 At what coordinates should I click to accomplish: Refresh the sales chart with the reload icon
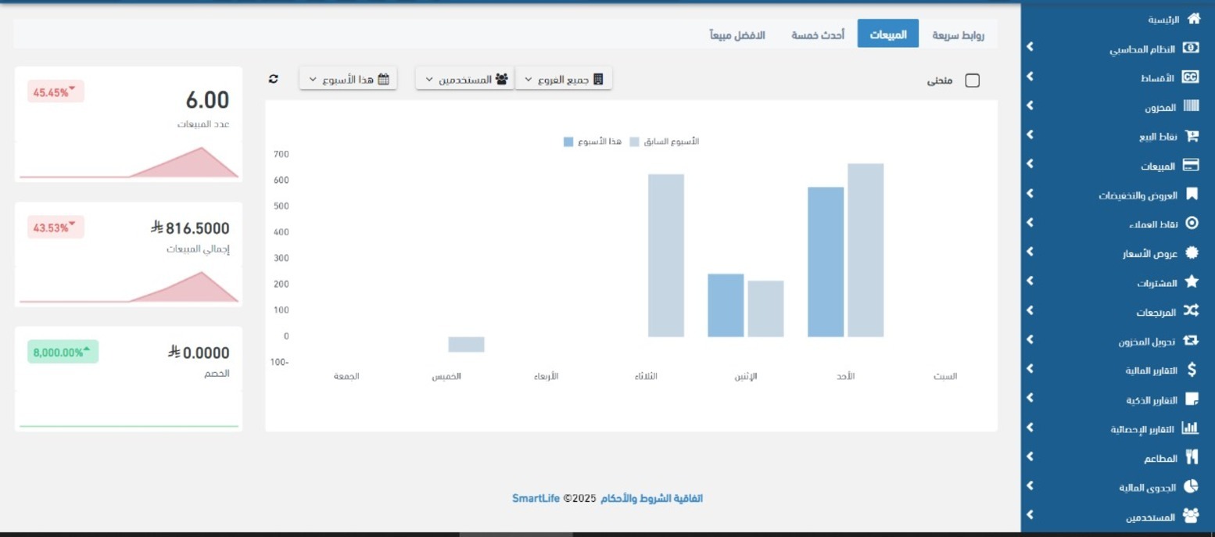tap(274, 79)
